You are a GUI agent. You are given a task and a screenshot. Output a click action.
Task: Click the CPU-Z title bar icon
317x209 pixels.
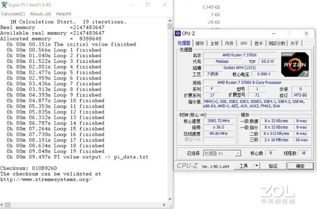178,33
